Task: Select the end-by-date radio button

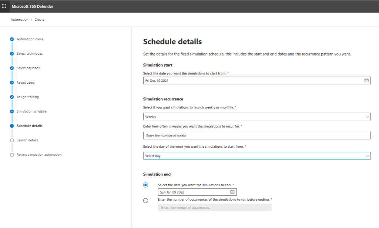Action: point(145,185)
